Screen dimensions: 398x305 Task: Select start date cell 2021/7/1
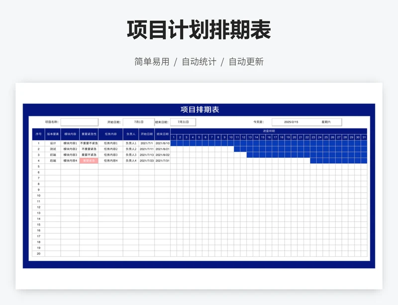(147, 143)
